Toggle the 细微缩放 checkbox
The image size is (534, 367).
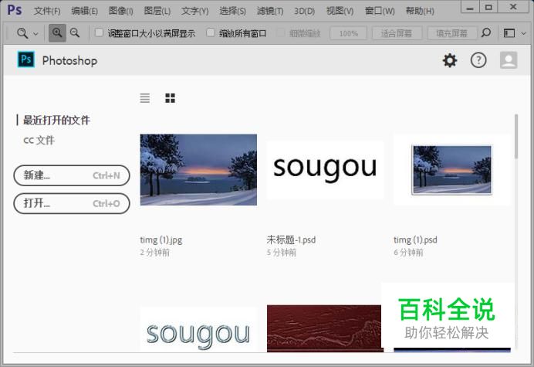(280, 32)
